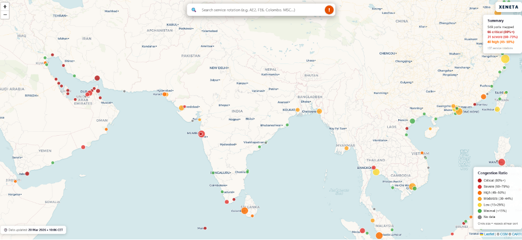Viewport: 522px width, 240px height.
Task: Select the orange marker on Myanmar coast
Action: 346,148
